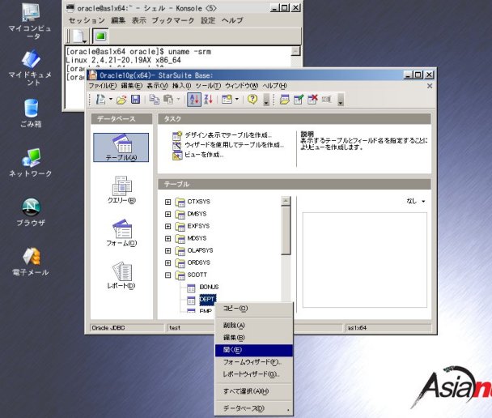Click ビューを作成 task link
Screen dimensions: 492x418
(204, 155)
